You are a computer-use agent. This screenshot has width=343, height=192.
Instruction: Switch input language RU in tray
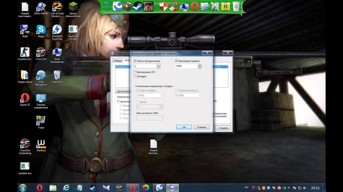tap(247, 188)
